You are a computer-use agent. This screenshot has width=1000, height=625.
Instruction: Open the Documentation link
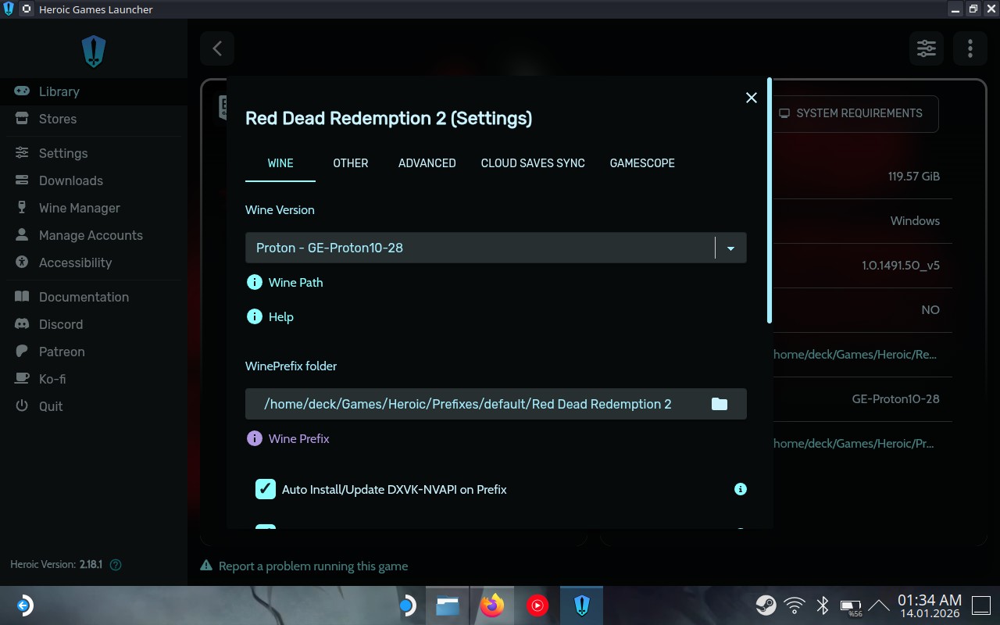(x=94, y=297)
